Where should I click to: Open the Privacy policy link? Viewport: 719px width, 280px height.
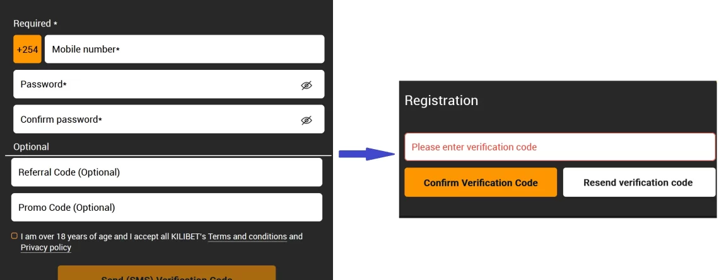tap(46, 247)
